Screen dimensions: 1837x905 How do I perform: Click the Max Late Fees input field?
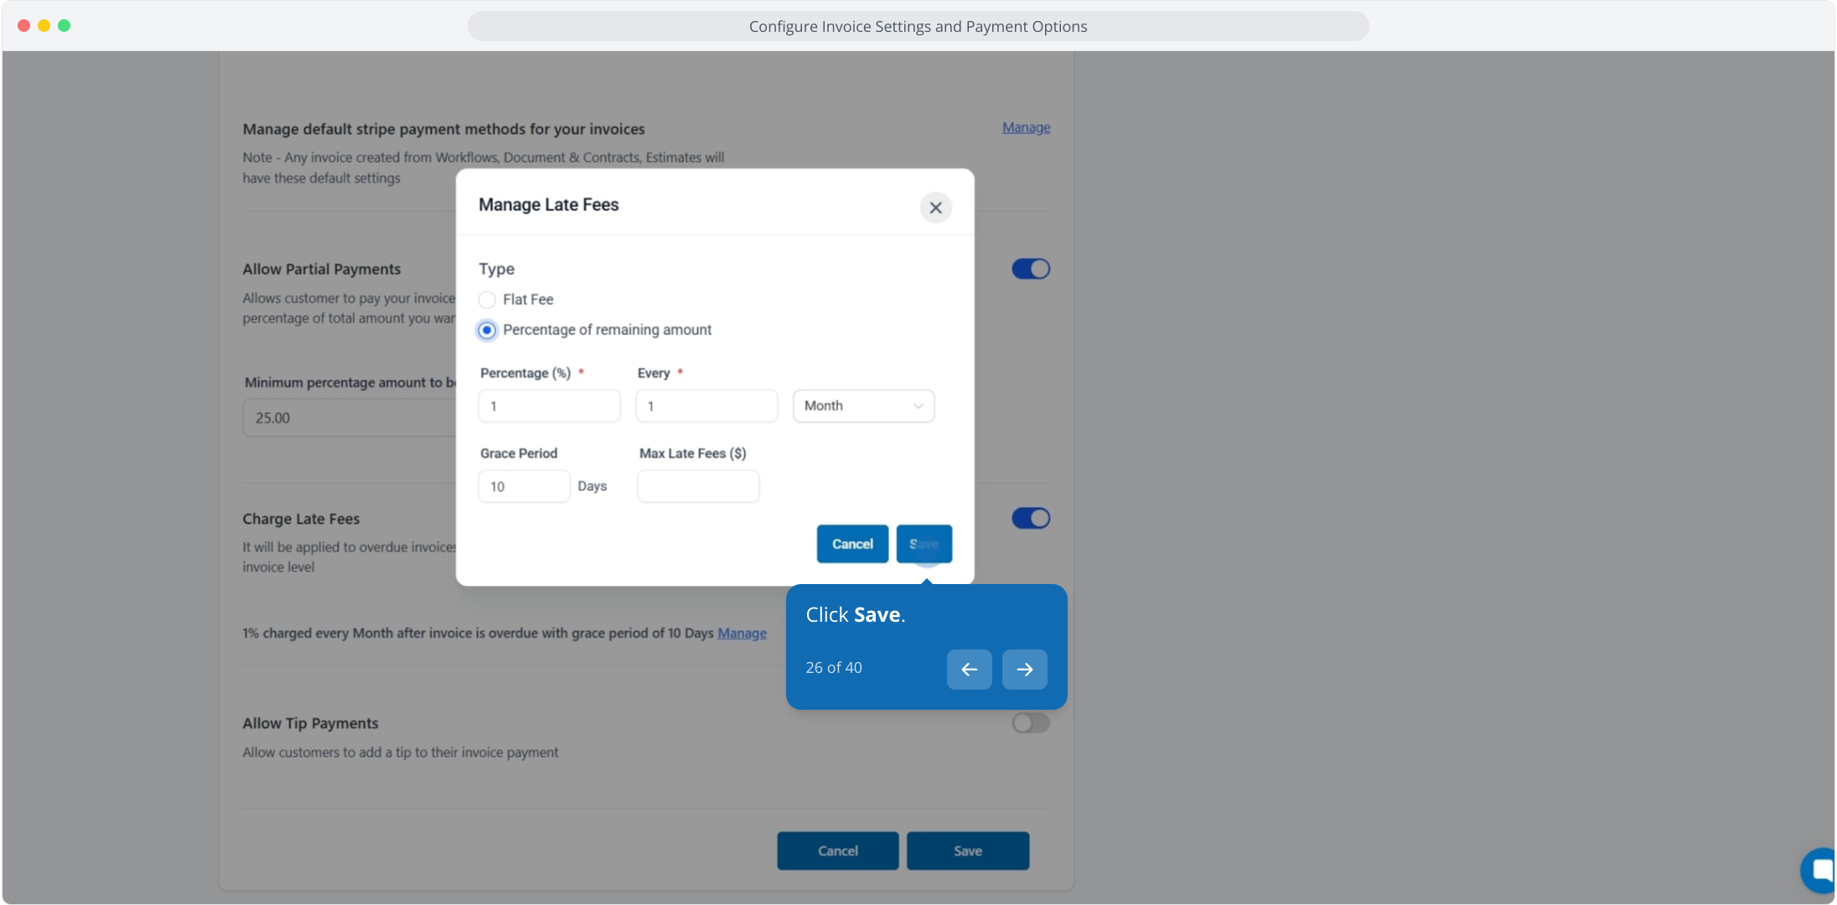click(698, 487)
